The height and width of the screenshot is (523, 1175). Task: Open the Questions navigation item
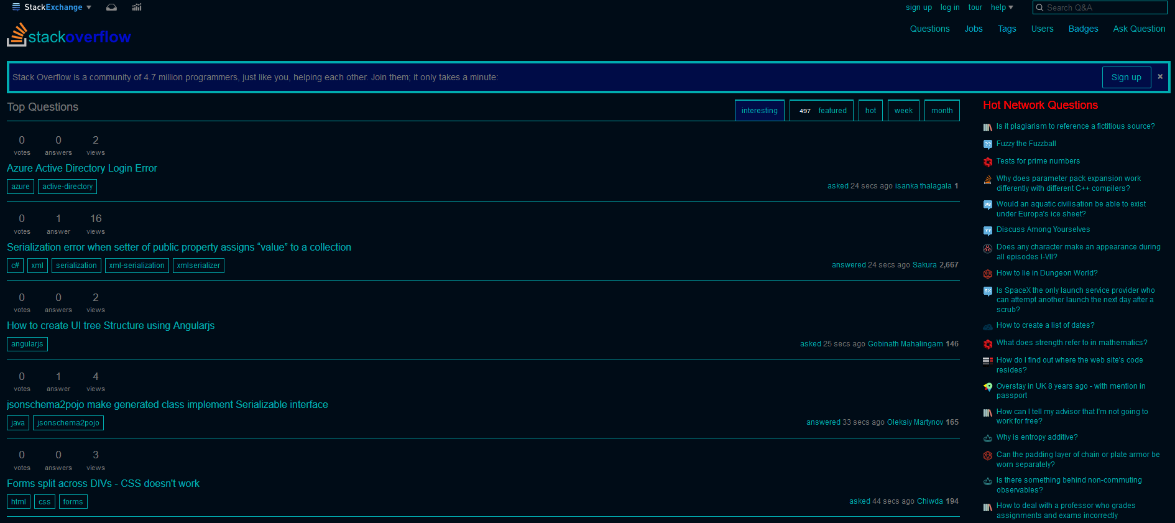(x=929, y=29)
